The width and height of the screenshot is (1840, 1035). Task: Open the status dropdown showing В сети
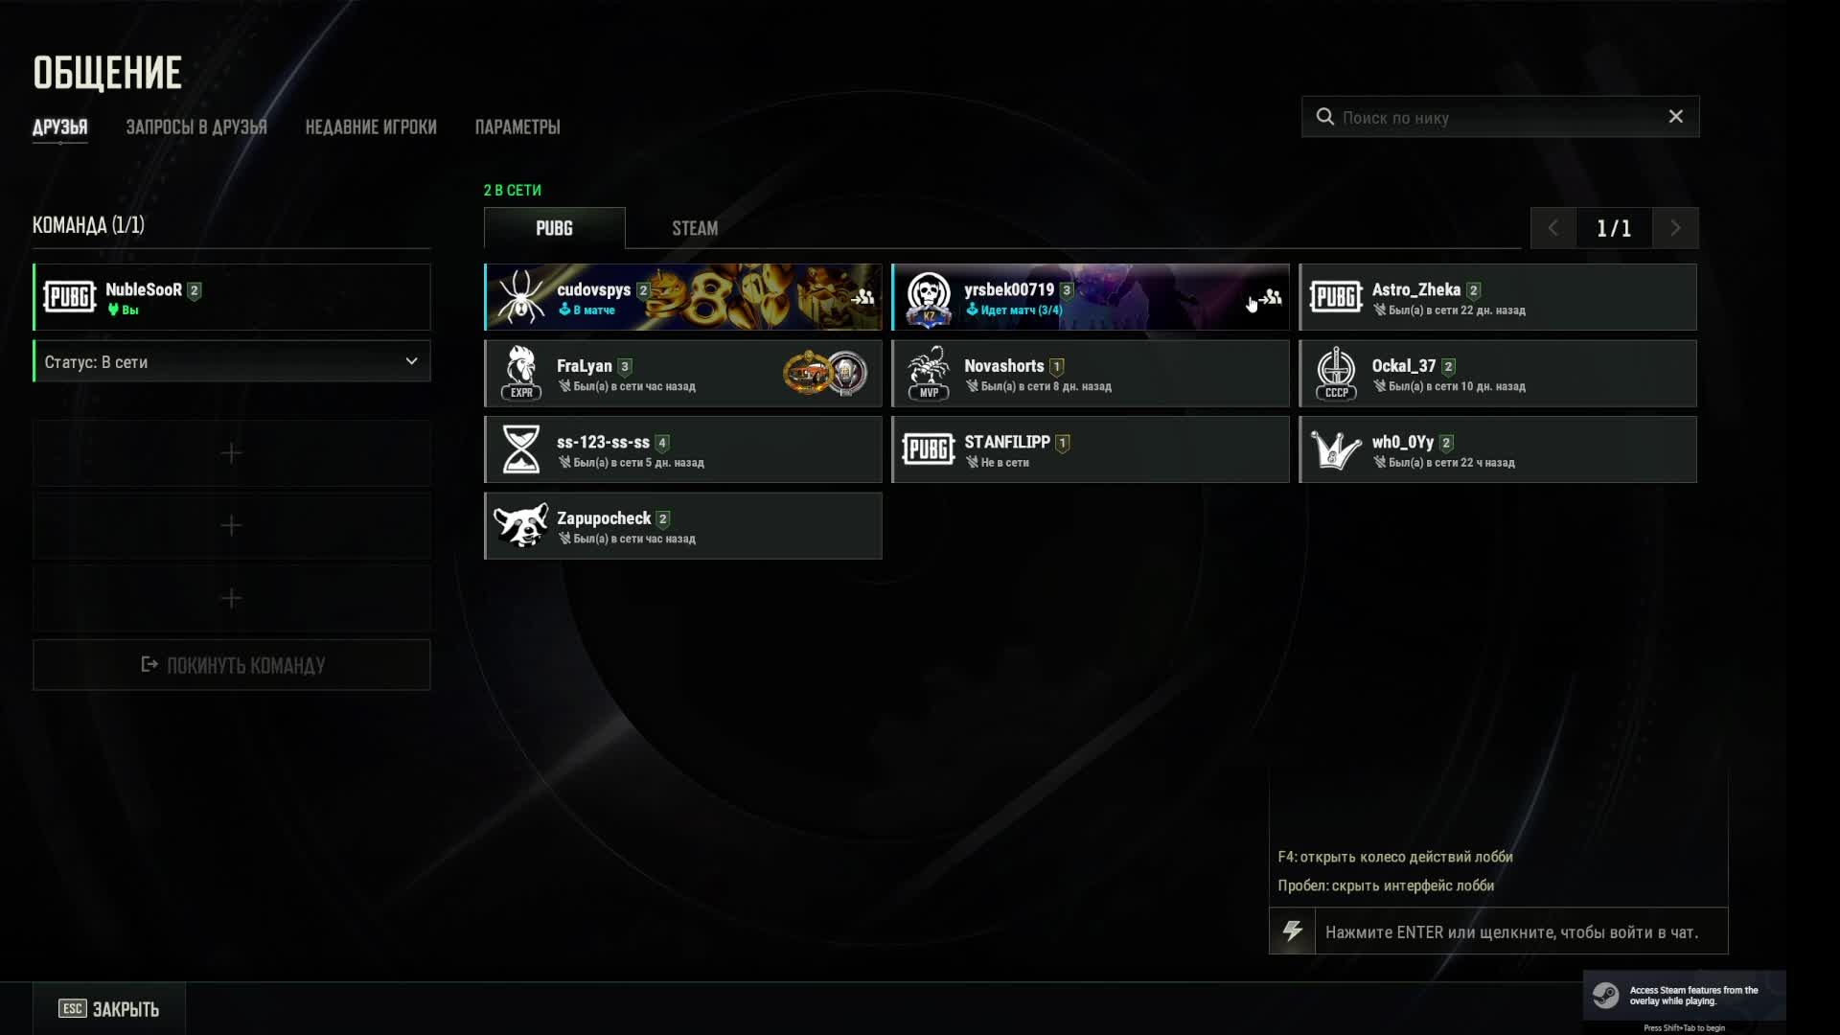pos(232,361)
